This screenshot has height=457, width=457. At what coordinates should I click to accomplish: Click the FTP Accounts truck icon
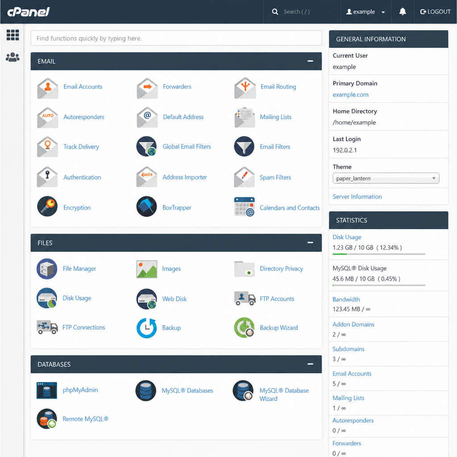point(245,298)
